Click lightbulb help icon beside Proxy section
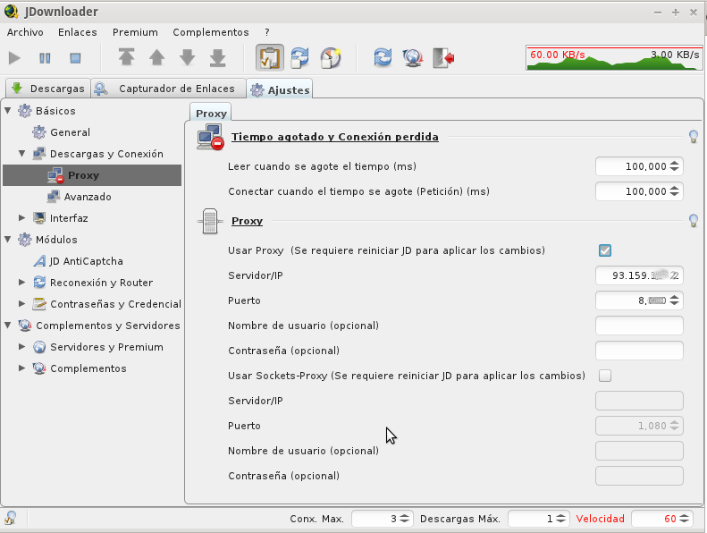 point(694,221)
